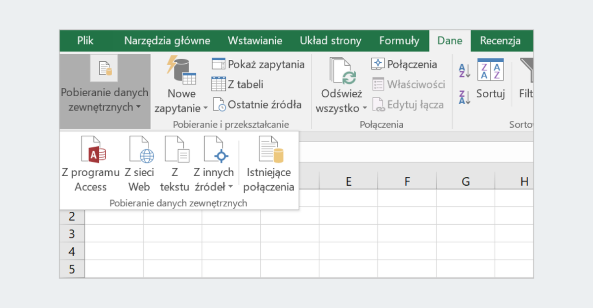Click the Z tabeli icon
593x308 pixels.
[x=218, y=84]
